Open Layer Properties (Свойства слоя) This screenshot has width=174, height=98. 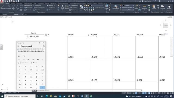coord(81,7)
